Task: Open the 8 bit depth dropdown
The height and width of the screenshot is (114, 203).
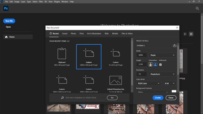Action: 169,84
